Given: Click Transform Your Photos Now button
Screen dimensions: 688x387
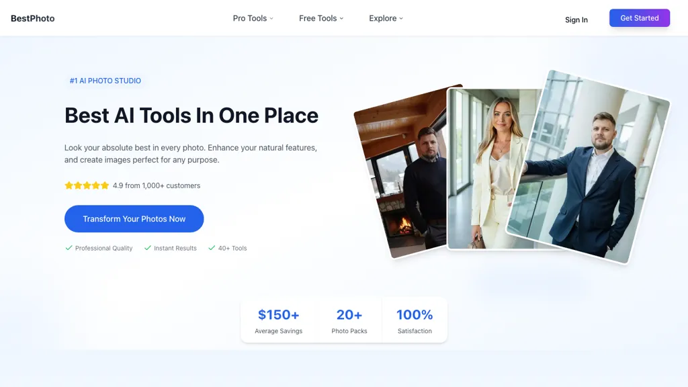Looking at the screenshot, I should [134, 219].
